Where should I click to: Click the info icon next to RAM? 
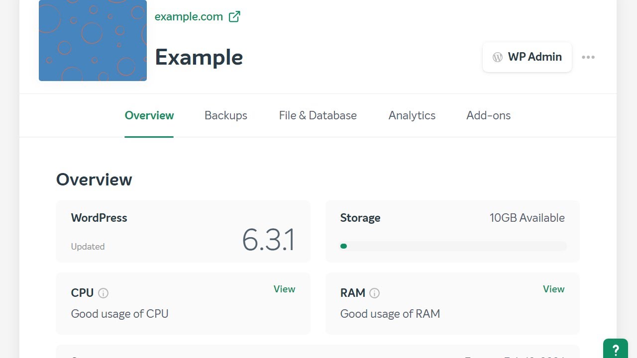tap(375, 293)
